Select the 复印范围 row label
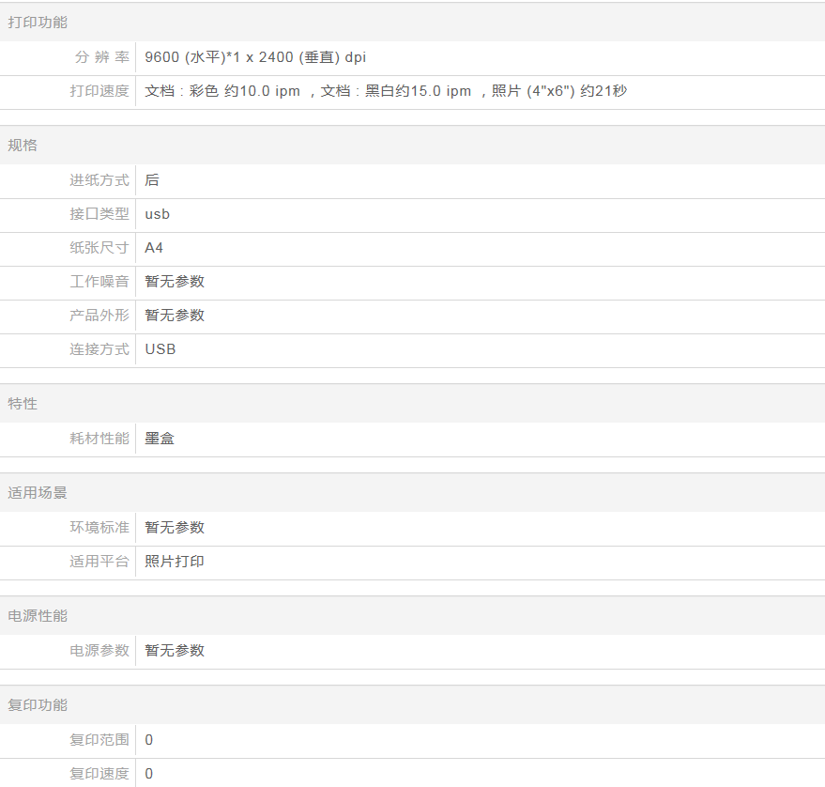The image size is (825, 787). click(x=99, y=740)
